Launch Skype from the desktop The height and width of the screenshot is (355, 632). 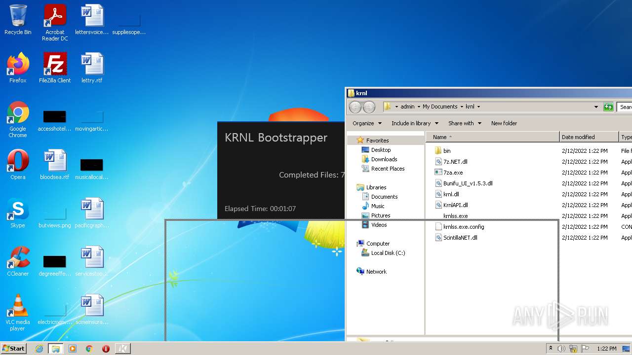click(18, 213)
